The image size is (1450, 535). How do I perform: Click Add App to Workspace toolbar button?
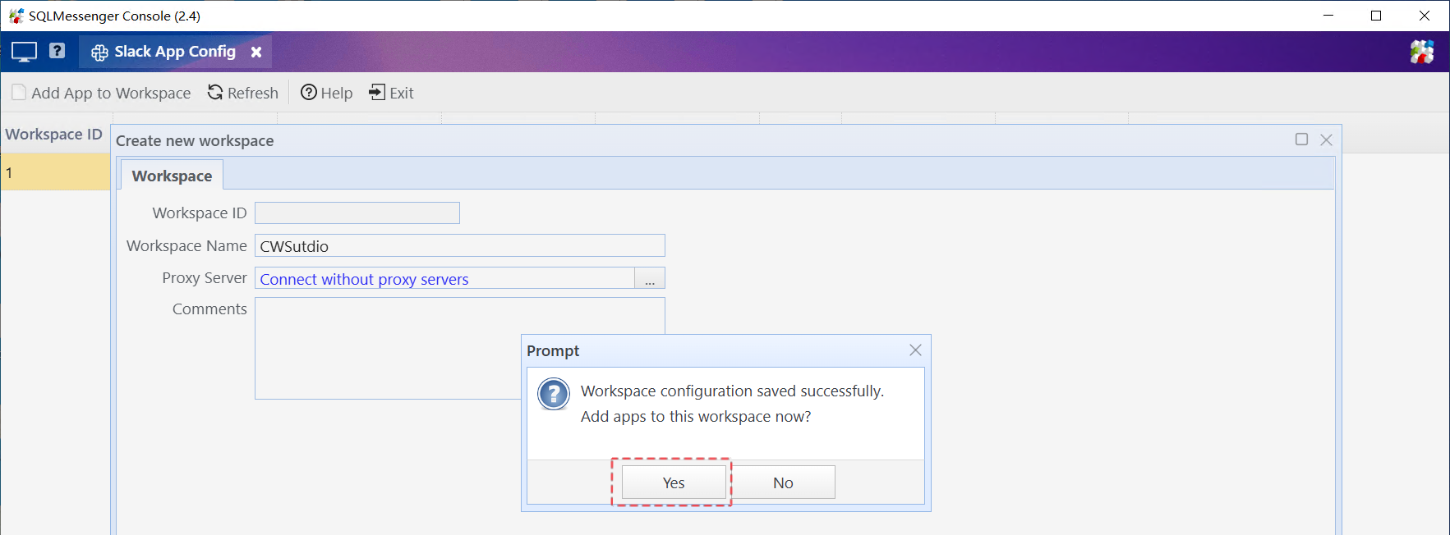[x=101, y=93]
